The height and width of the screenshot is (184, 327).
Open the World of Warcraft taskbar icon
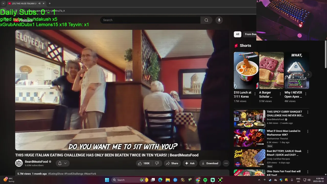183,180
